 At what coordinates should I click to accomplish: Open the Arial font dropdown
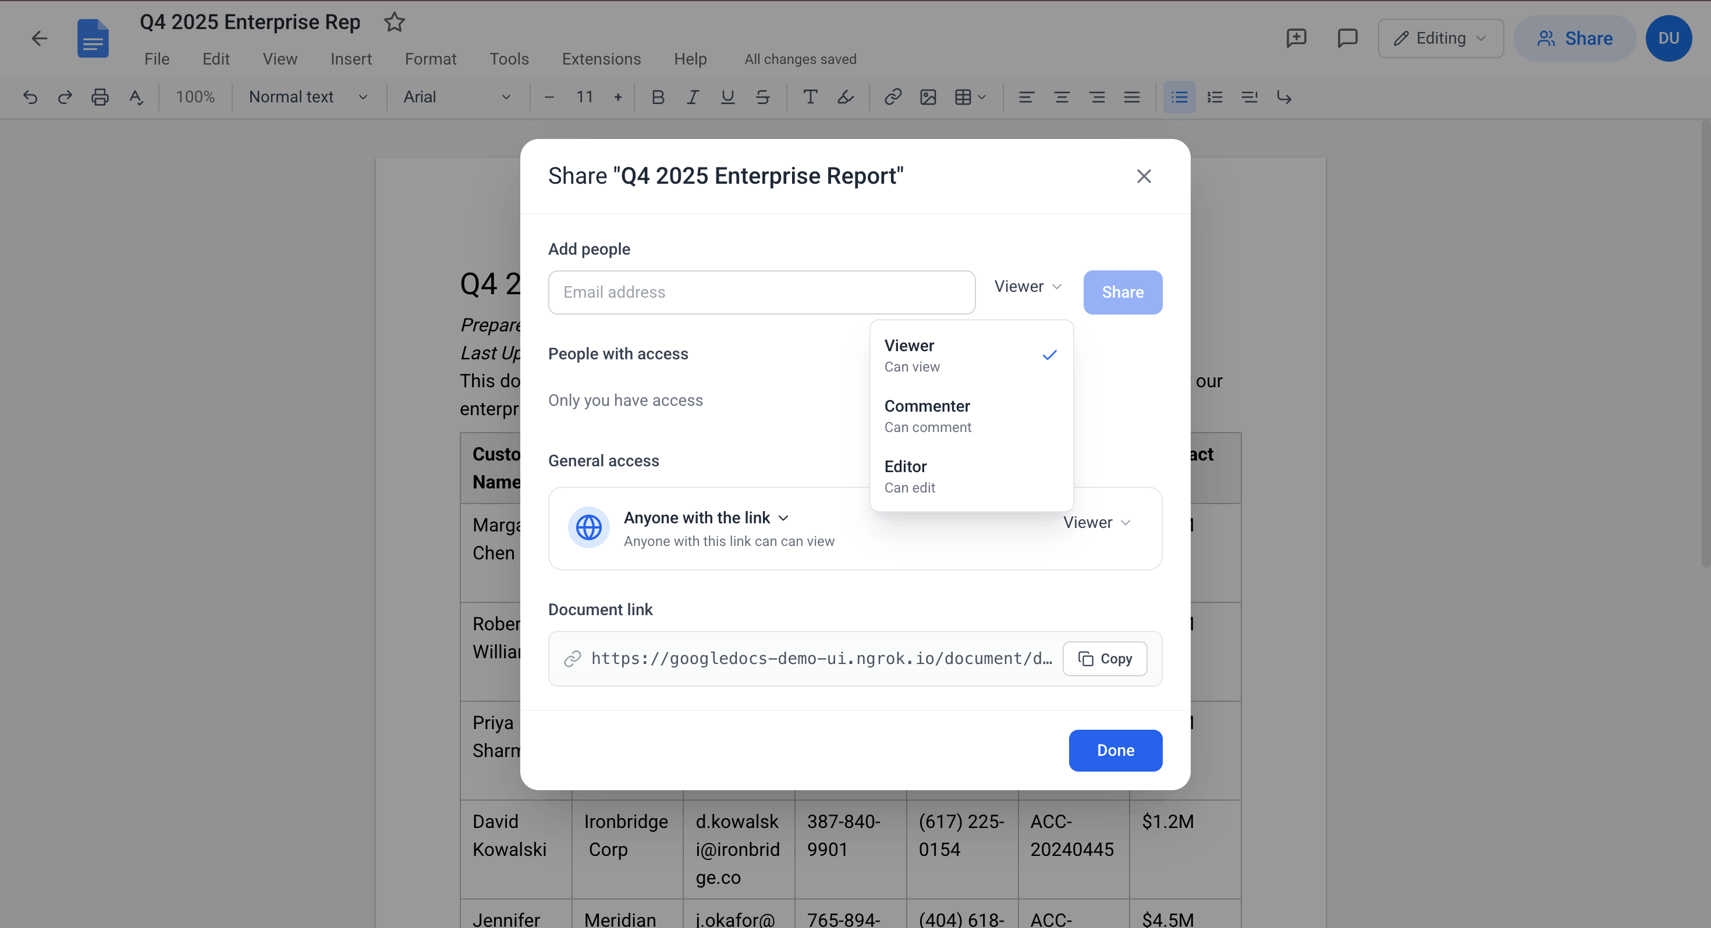coord(457,97)
